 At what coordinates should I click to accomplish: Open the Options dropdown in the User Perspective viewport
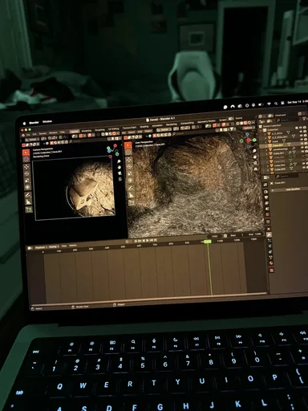pyautogui.click(x=249, y=128)
